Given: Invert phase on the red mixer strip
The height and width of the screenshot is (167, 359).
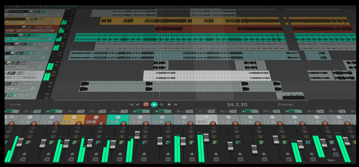Looking at the screenshot, I should pos(96,154).
